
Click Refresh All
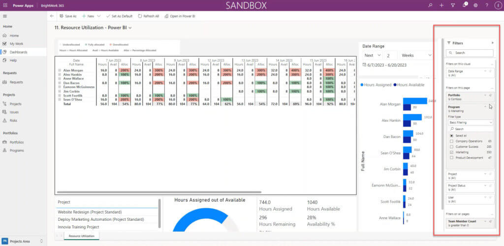point(149,16)
